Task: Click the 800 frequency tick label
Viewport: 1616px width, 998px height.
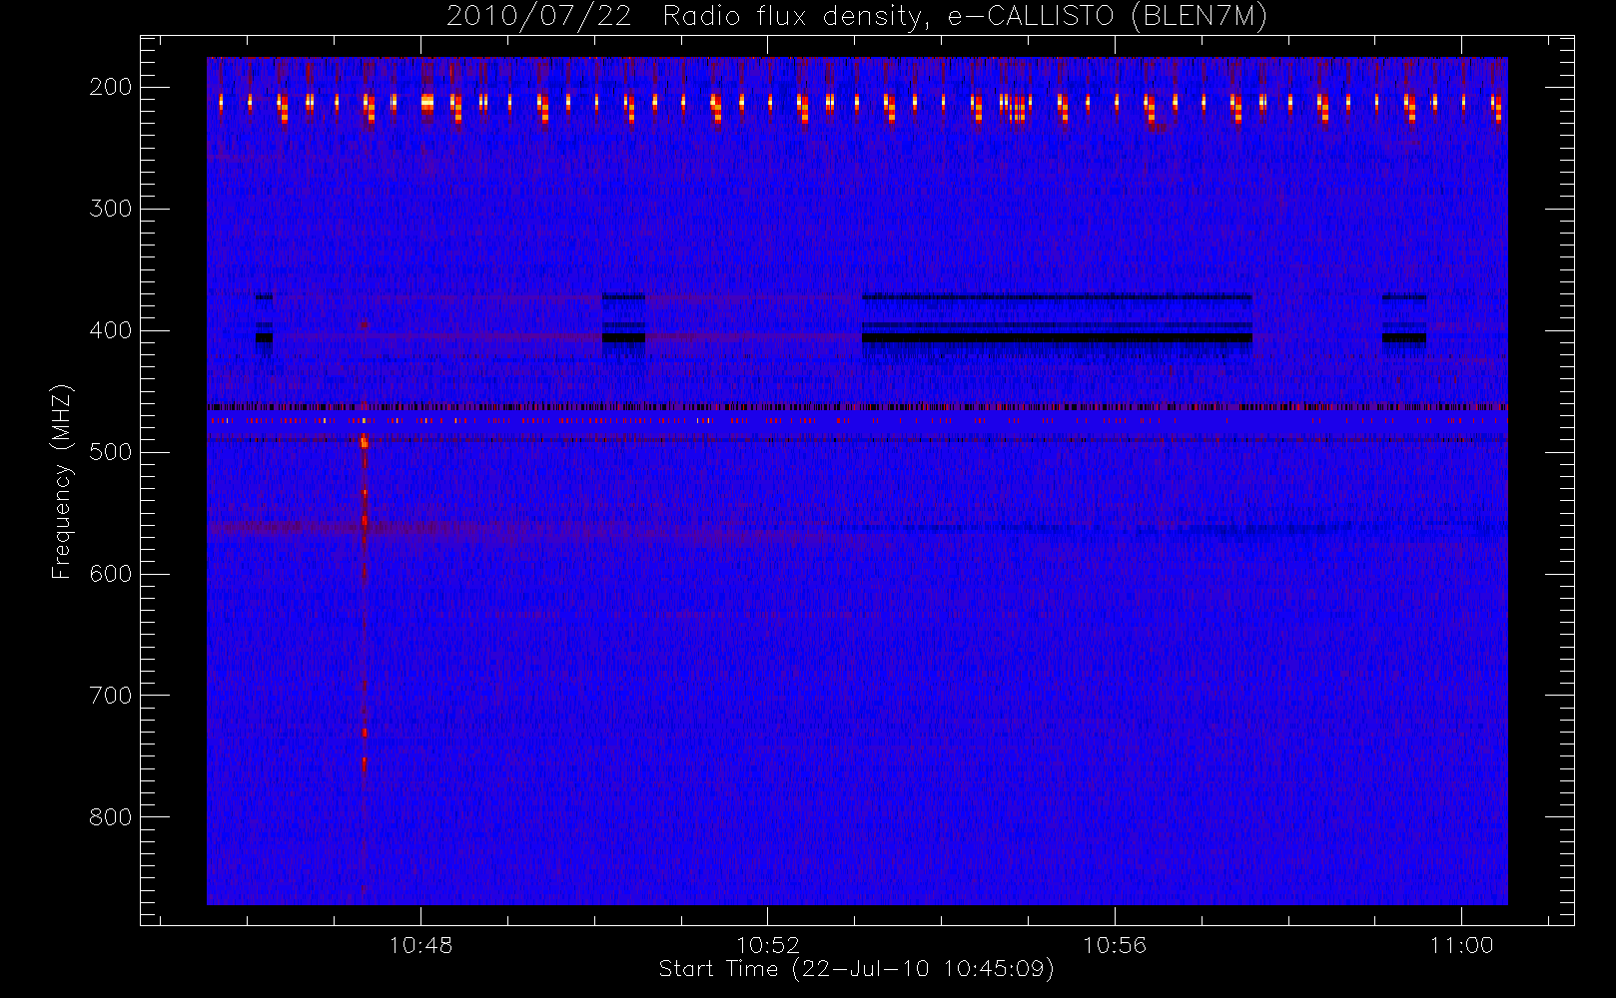Action: [x=111, y=817]
